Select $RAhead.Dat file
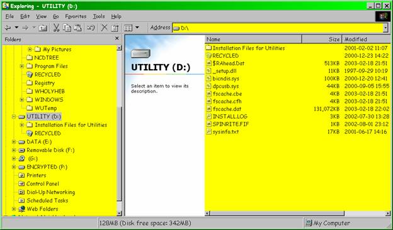Viewport: 393px width, 230px height. click(x=229, y=63)
